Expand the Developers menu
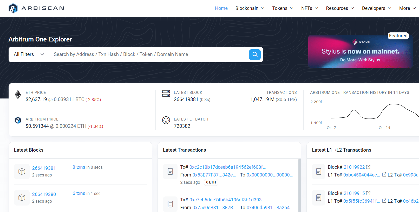The height and width of the screenshot is (212, 419). pyautogui.click(x=377, y=8)
